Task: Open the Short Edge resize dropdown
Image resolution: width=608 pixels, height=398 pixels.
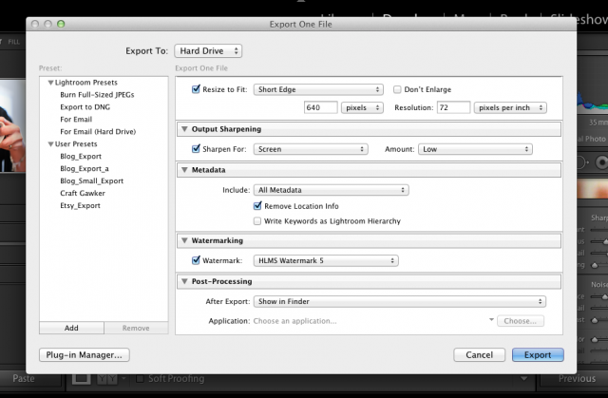Action: click(x=318, y=89)
